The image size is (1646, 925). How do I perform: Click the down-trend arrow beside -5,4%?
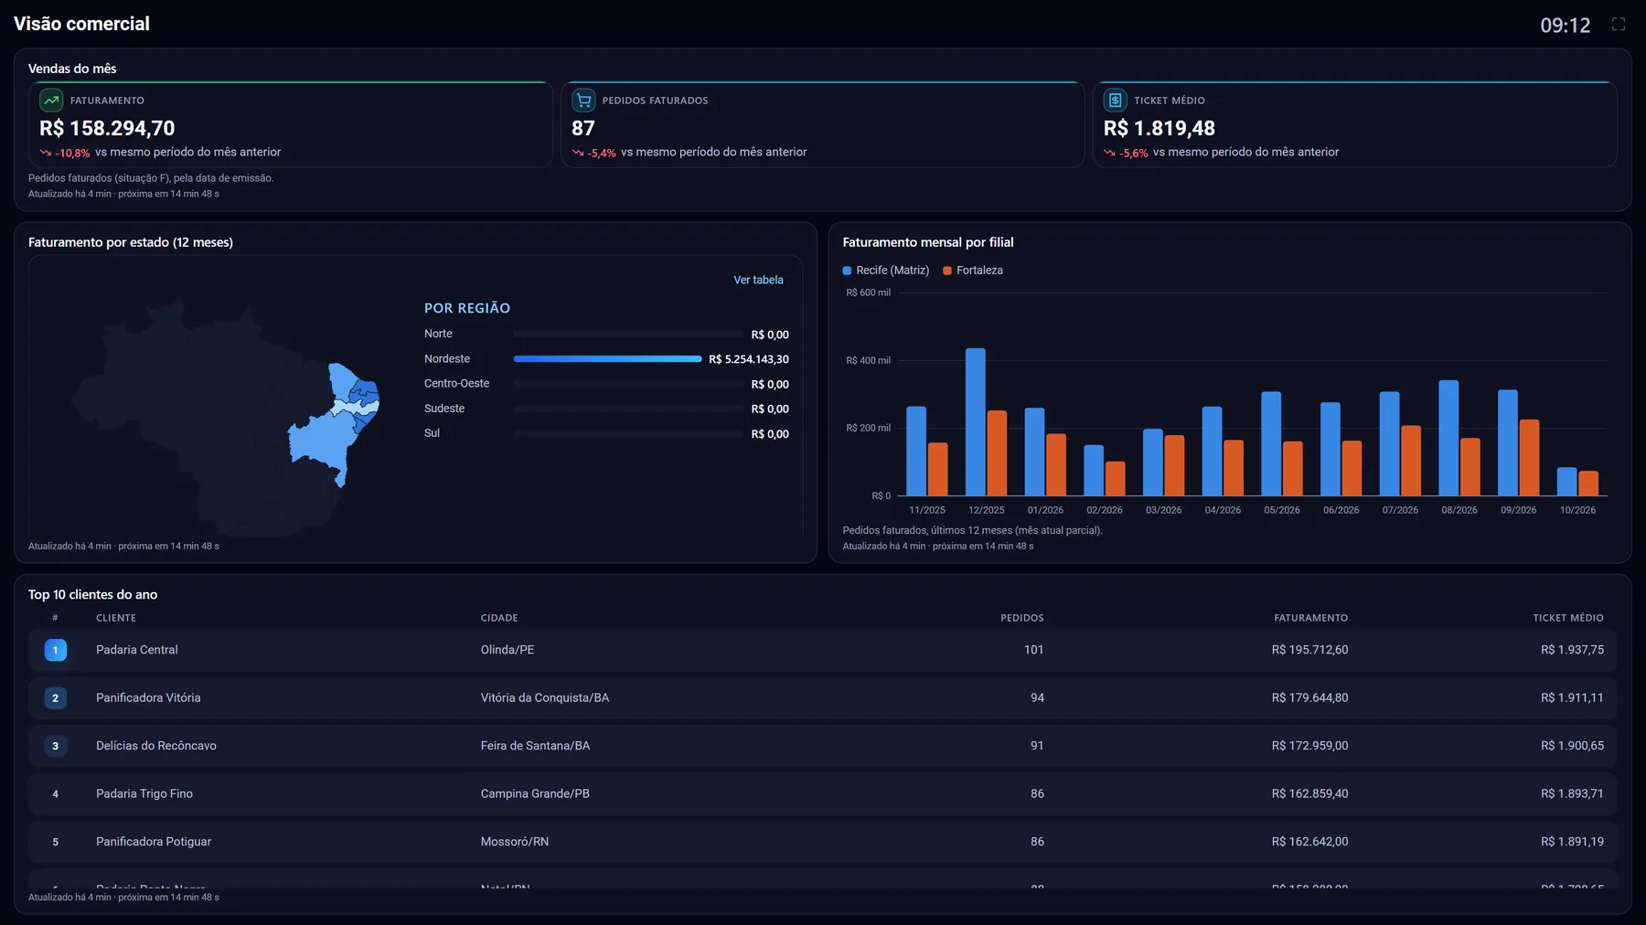click(577, 153)
